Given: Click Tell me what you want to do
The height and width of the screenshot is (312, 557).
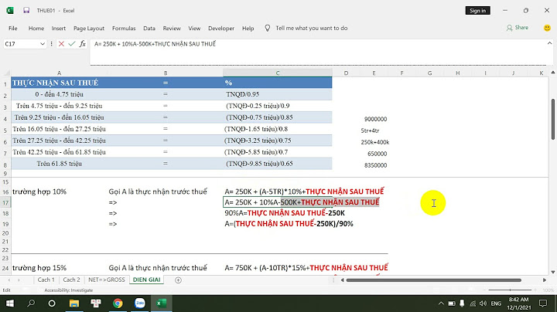Looking at the screenshot, I should (312, 28).
